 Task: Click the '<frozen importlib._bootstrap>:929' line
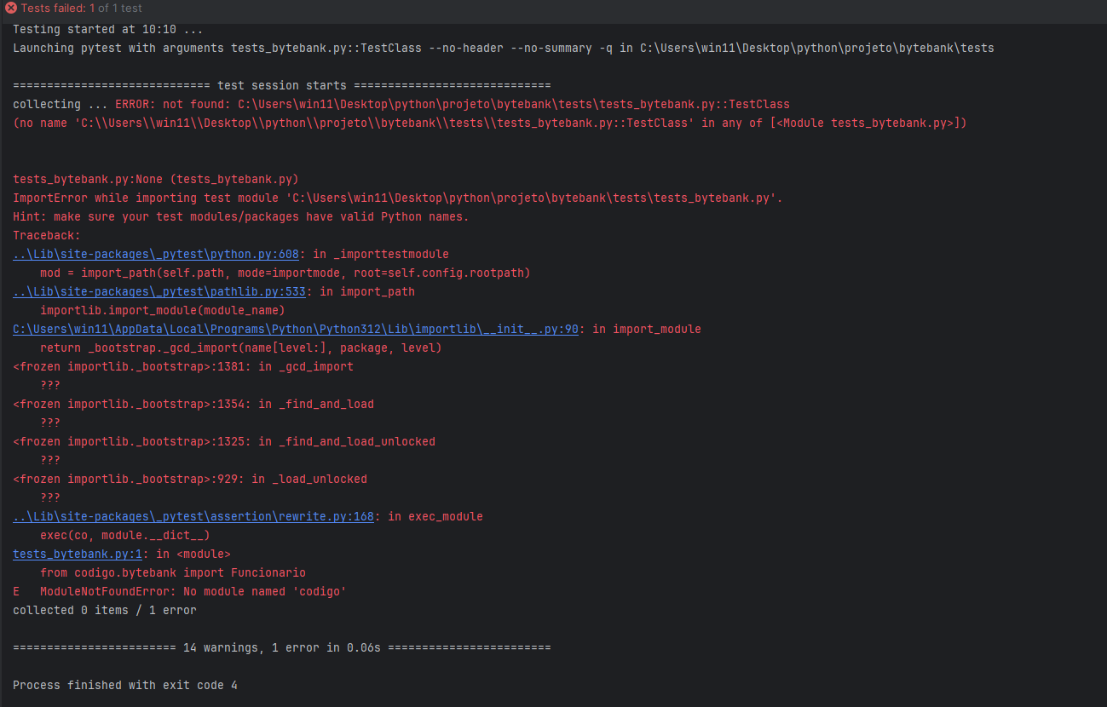190,479
